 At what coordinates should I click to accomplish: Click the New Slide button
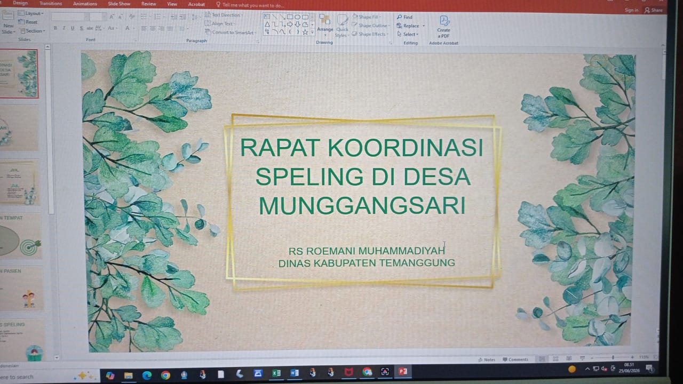9,22
